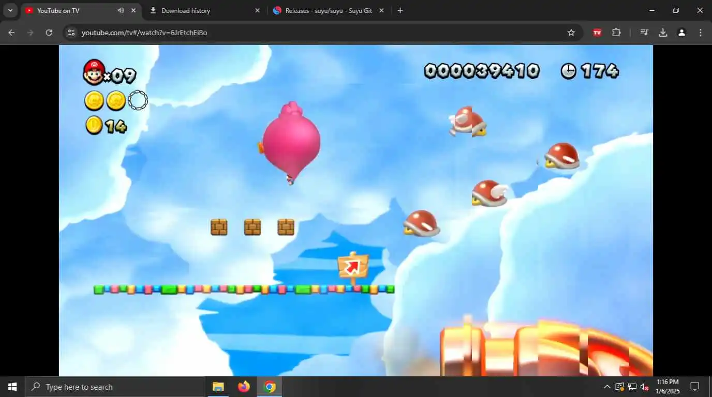Open the Extensions puzzle menu

616,33
